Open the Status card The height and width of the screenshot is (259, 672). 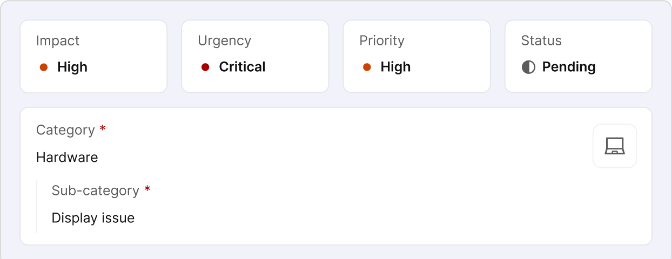click(x=578, y=56)
